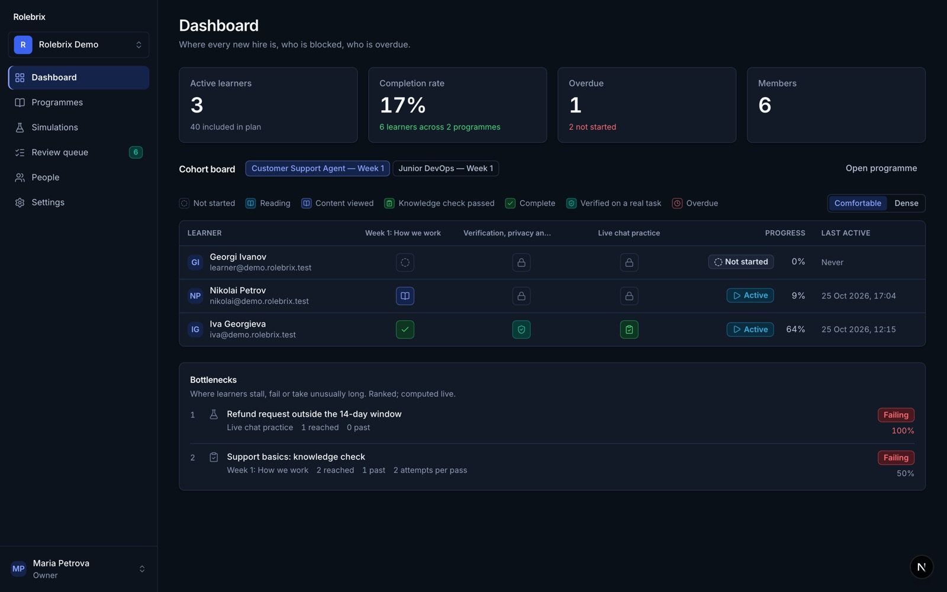
Task: Open Simulations in the sidebar
Action: (x=79, y=127)
